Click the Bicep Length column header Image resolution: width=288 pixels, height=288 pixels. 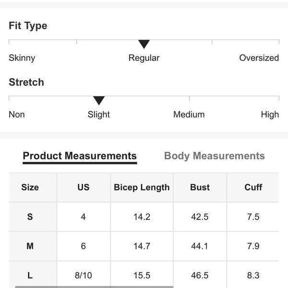click(x=142, y=187)
